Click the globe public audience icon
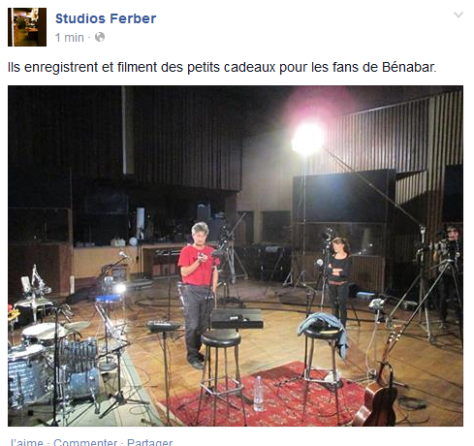This screenshot has height=446, width=474. coord(100,37)
